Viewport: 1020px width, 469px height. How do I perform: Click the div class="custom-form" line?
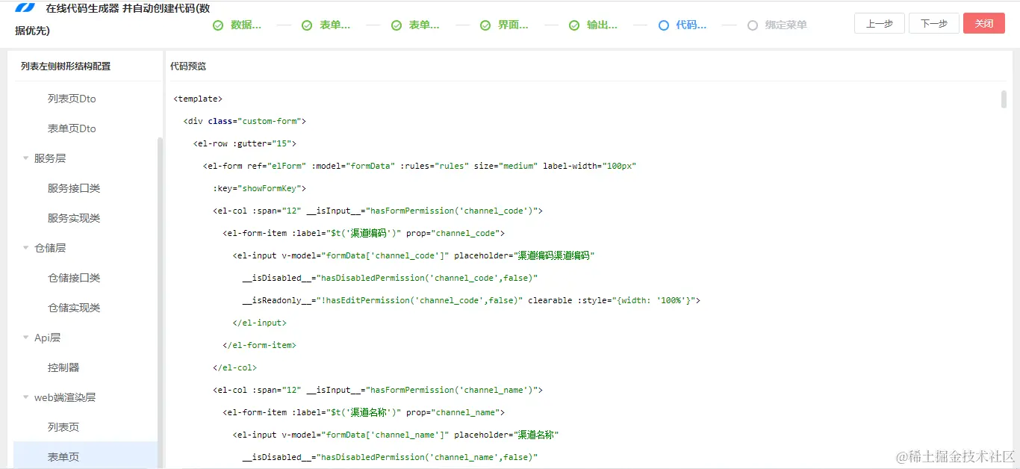pyautogui.click(x=245, y=121)
